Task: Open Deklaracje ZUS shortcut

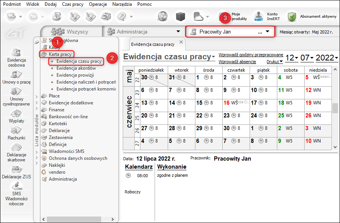Action: 16,172
